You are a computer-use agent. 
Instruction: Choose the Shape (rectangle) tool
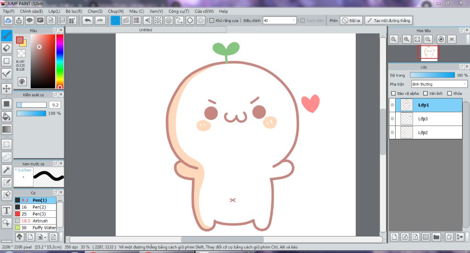click(x=6, y=61)
